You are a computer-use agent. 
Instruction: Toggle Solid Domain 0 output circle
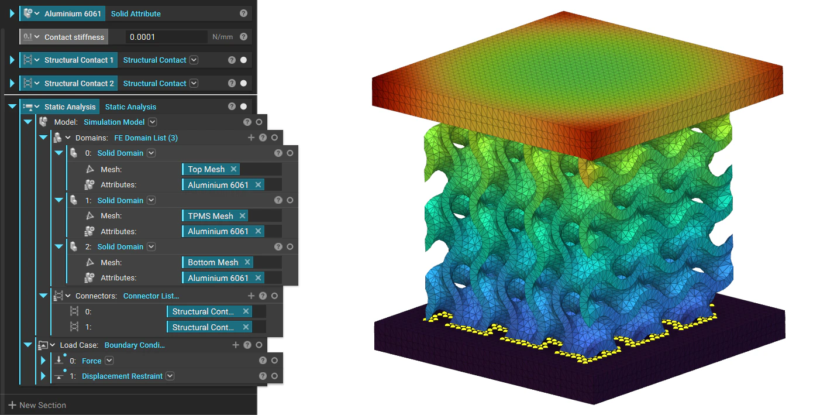290,153
